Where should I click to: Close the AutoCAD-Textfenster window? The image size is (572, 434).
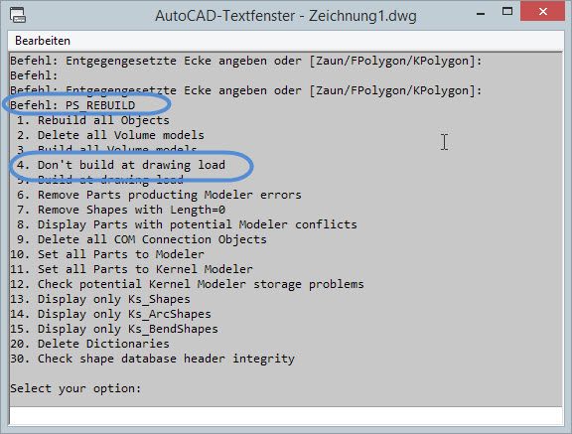click(542, 11)
